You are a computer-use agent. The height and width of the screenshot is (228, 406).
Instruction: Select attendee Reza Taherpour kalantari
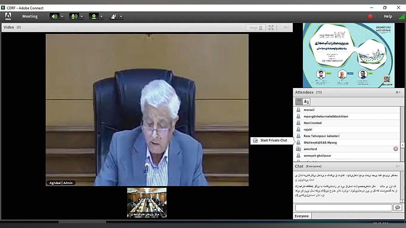pyautogui.click(x=346, y=136)
